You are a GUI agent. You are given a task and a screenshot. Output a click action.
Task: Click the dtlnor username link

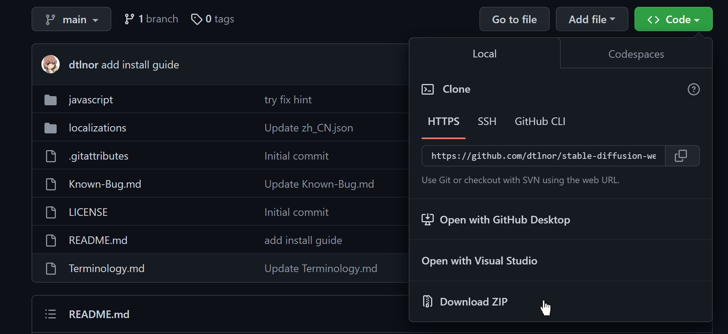tap(84, 65)
